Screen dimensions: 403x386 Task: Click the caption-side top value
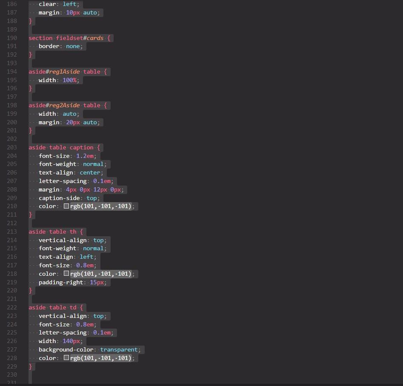(x=91, y=197)
